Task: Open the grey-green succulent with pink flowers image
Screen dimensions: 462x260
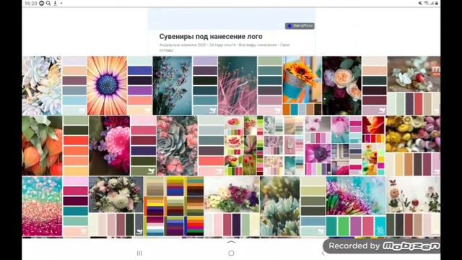Action: (x=191, y=146)
